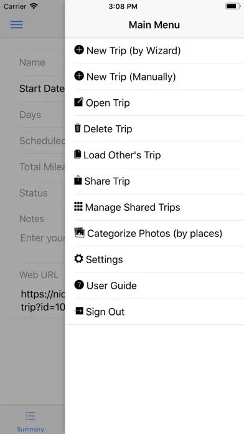Tap the photo stack icon for Categorize Photos

pos(79,233)
